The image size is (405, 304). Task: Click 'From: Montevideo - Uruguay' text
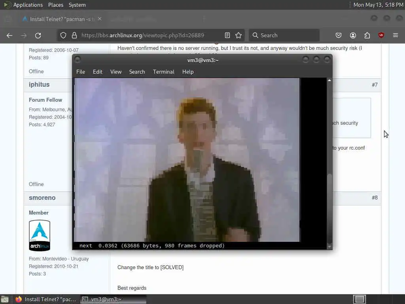click(59, 259)
